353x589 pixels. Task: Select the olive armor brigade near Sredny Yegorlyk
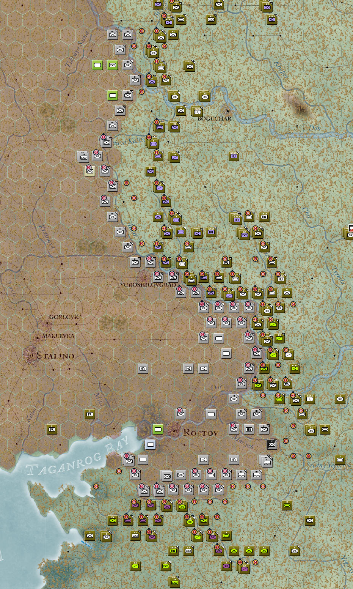340,460
